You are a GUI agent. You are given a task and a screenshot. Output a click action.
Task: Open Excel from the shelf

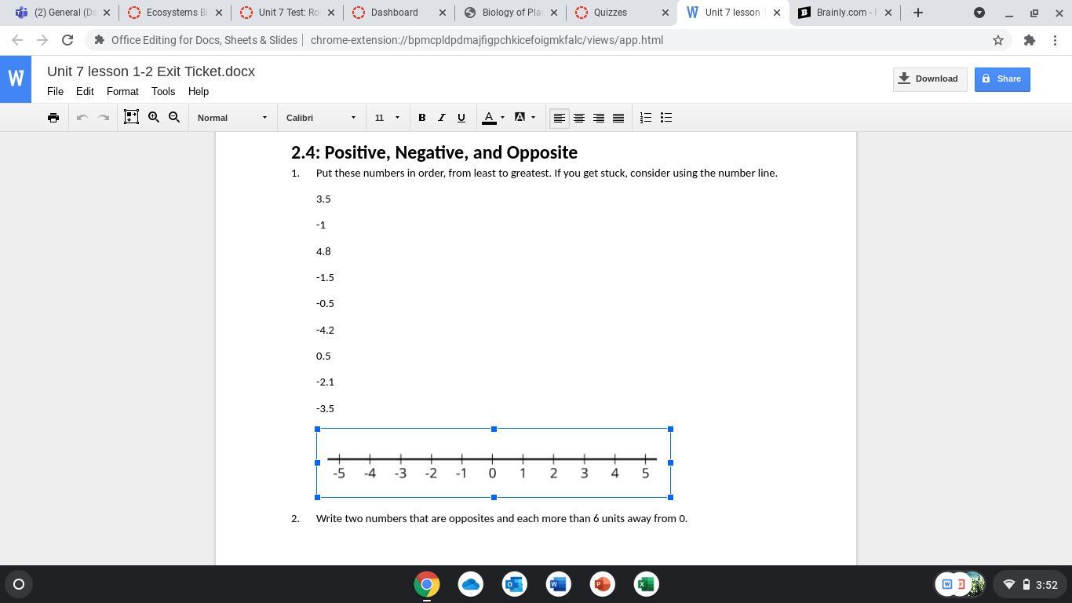coord(646,584)
